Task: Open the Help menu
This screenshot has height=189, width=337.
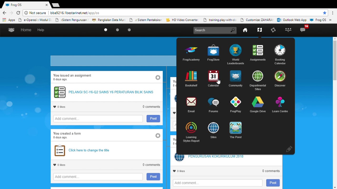Action: [x=41, y=30]
